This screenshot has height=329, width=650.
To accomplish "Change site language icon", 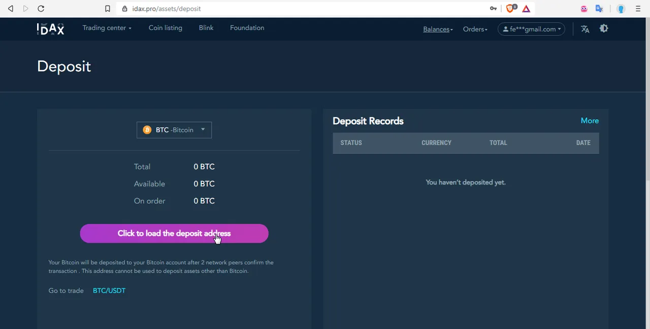I will point(585,29).
